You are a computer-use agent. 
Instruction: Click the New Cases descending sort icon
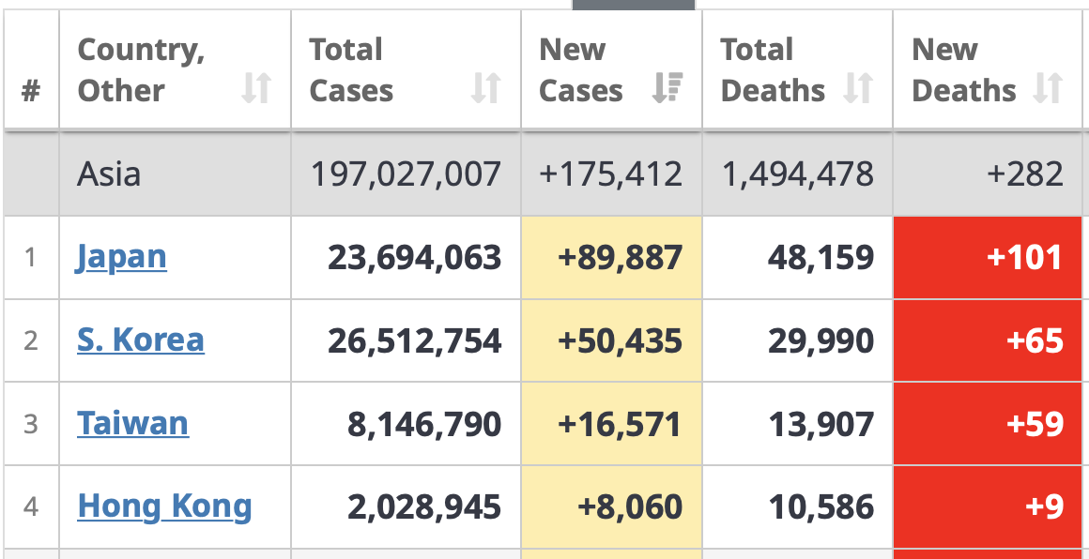coord(667,89)
